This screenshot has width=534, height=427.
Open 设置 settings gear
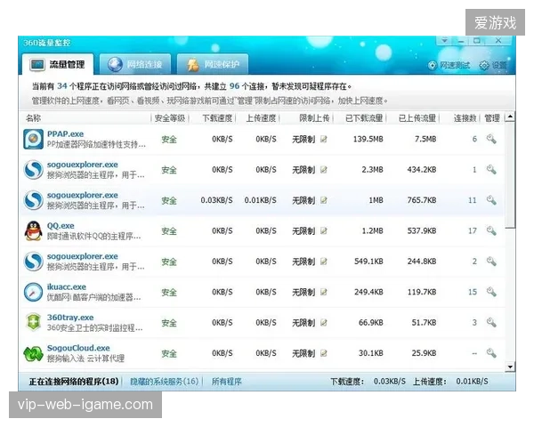coord(493,65)
